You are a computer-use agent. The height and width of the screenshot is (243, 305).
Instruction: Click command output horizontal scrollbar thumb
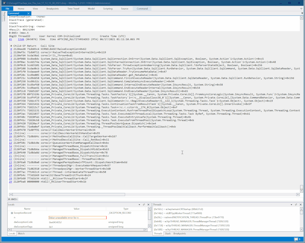coord(69,194)
